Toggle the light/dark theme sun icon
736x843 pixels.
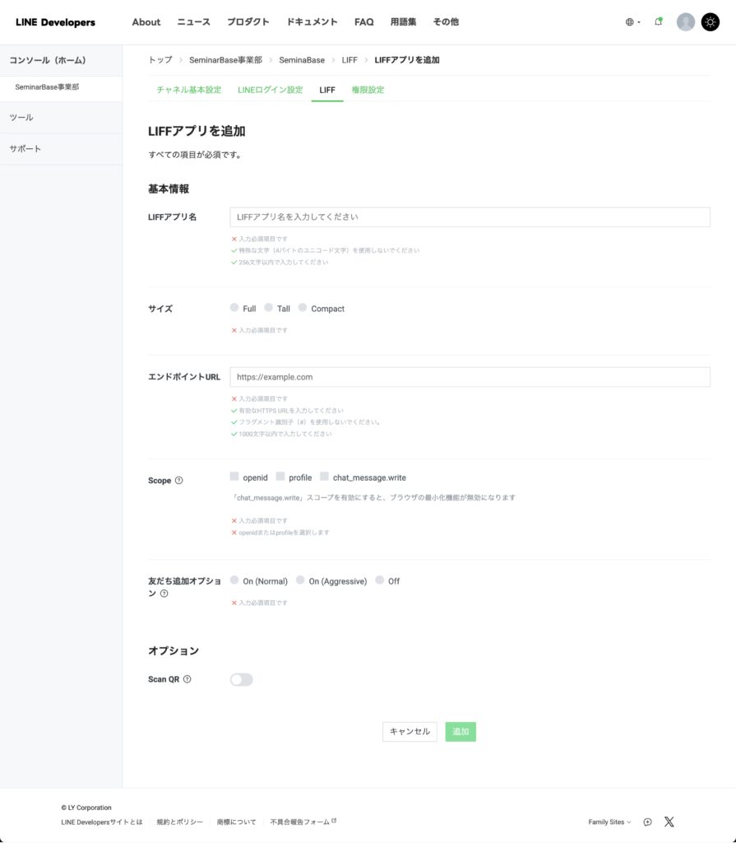click(710, 22)
